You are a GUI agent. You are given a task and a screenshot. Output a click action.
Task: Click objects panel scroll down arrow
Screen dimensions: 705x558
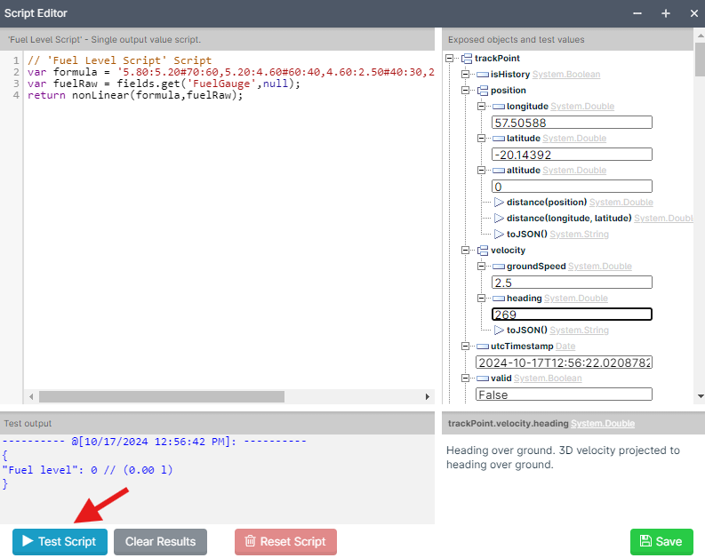[x=700, y=396]
